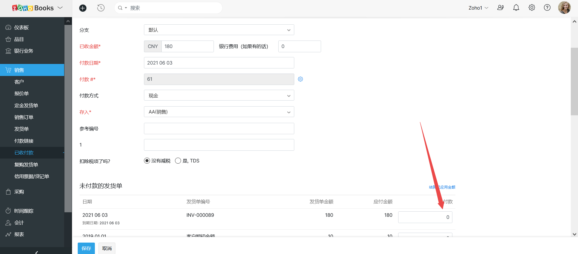This screenshot has height=254, width=578.
Task: Open the recent activity history icon
Action: pyautogui.click(x=101, y=8)
